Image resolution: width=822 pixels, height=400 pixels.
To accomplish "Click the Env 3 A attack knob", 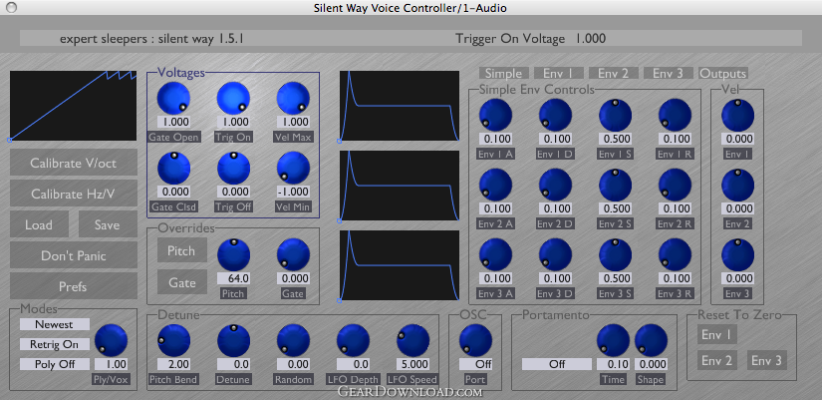I will [x=495, y=254].
